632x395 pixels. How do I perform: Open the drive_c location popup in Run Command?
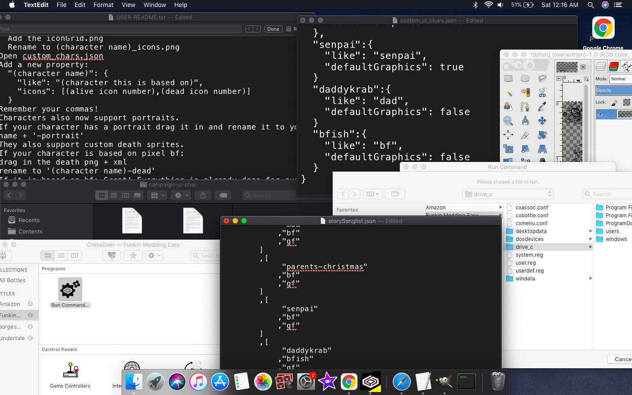click(x=508, y=194)
